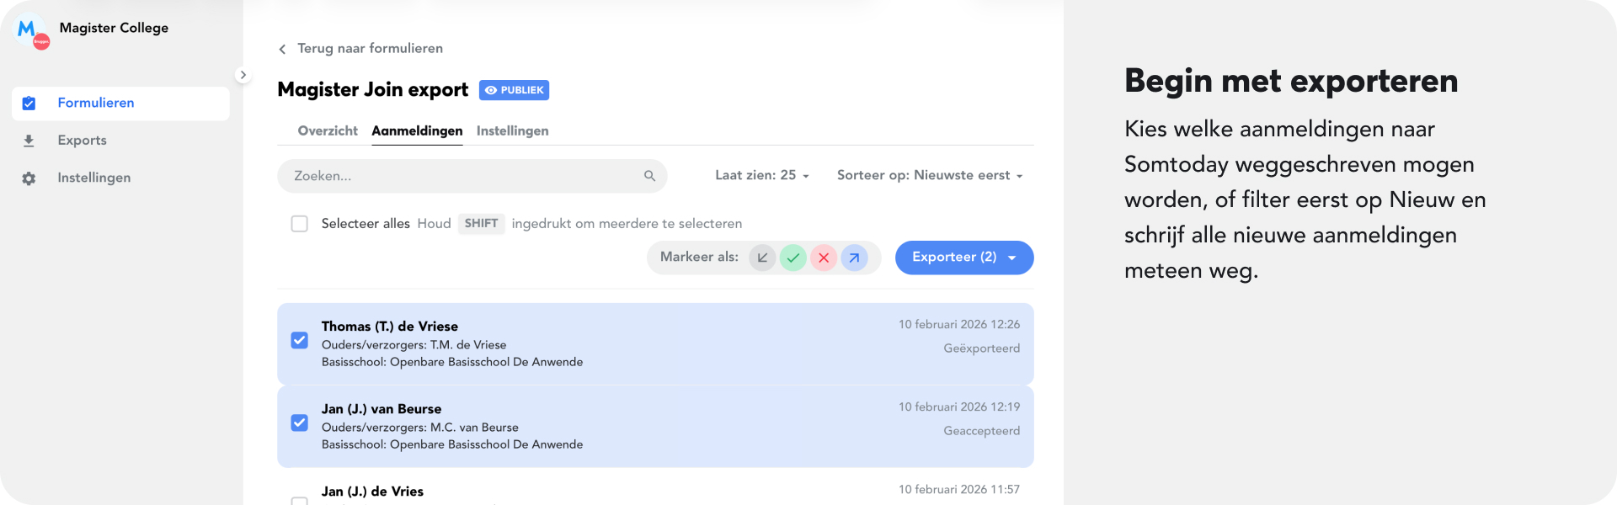The image size is (1617, 505).
Task: Collapse the sidebar with chevron toggle
Action: click(x=243, y=75)
